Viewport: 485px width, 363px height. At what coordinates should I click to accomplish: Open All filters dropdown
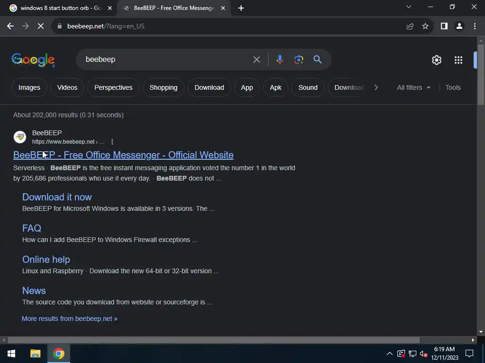click(x=413, y=87)
